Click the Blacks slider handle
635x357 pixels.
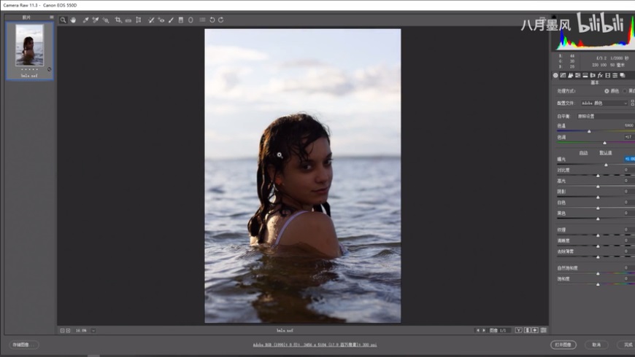(599, 219)
